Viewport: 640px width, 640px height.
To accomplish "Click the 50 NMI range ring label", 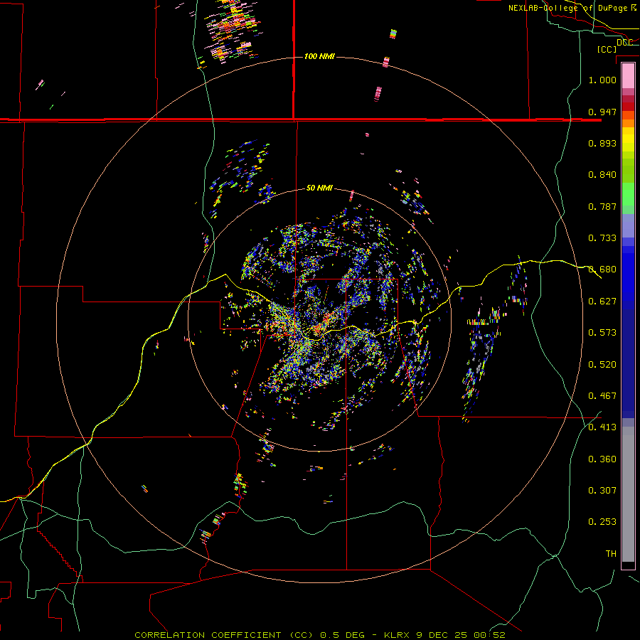I will point(319,188).
